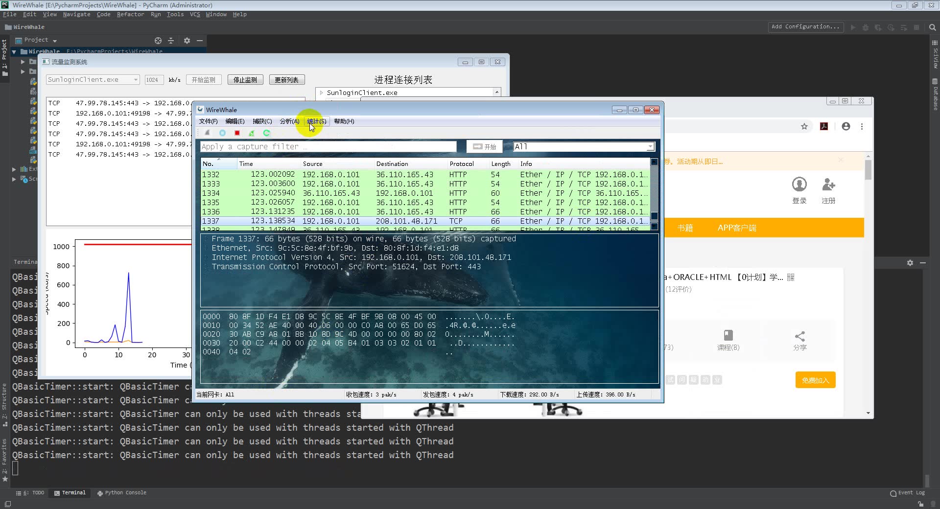
Task: Click the blue pause capture icon in WireWhale
Action: [x=222, y=133]
